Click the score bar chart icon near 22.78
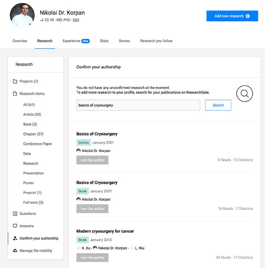Screen dimensions: 265x268 42,20
